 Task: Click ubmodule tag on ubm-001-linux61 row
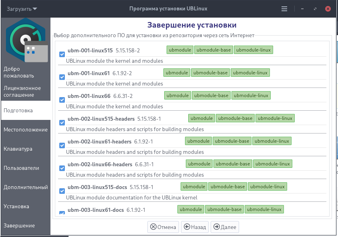pos(177,73)
